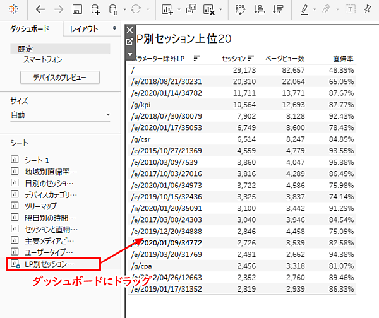
Task: Click the sort descending toolbar icon
Action: [x=277, y=9]
